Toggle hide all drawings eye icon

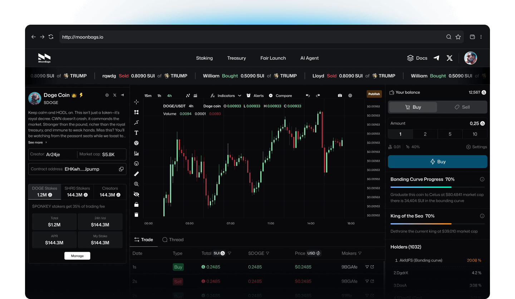click(x=136, y=194)
